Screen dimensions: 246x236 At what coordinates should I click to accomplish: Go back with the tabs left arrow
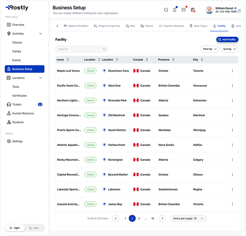(x=57, y=26)
